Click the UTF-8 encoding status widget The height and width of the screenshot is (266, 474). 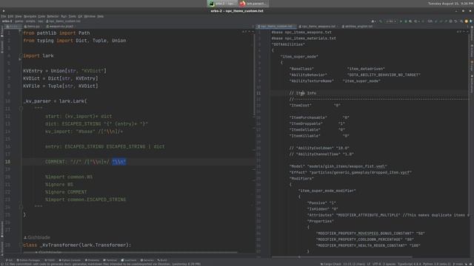377,264
